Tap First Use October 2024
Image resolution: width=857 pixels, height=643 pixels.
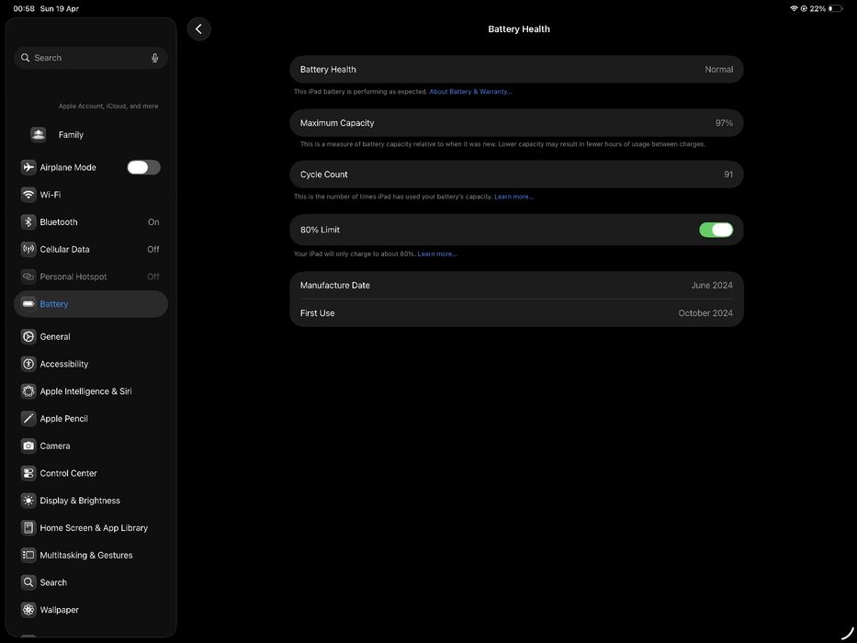point(516,313)
